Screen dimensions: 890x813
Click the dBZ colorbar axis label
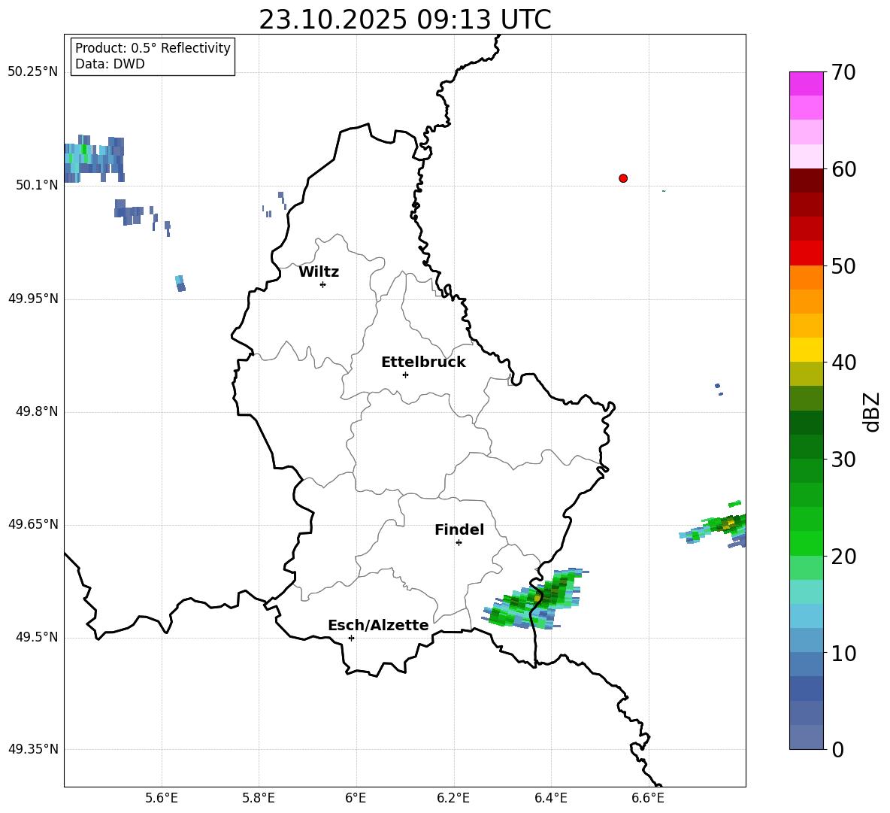[872, 411]
